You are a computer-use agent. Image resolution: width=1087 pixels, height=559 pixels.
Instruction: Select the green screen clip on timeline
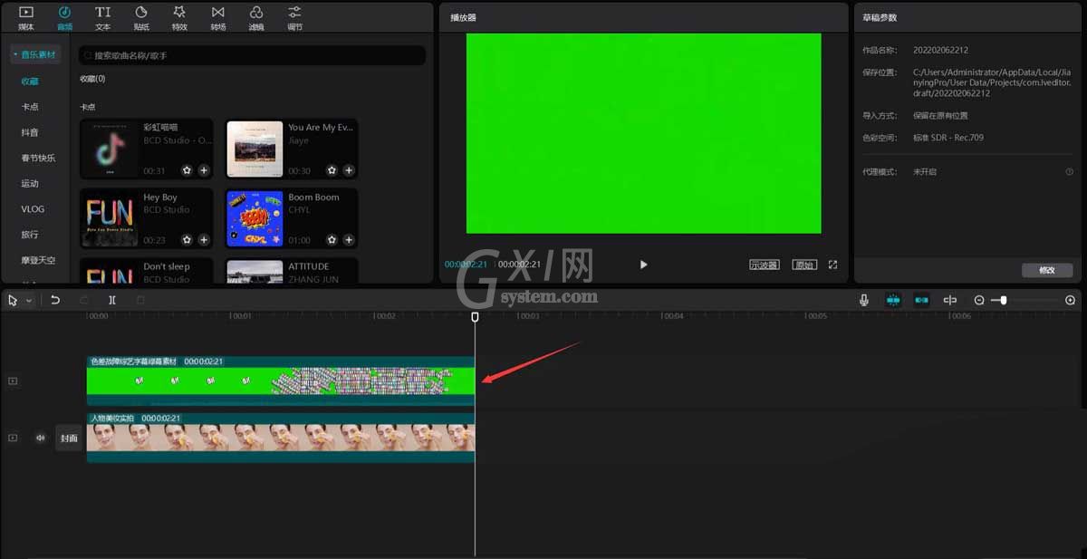coord(281,381)
